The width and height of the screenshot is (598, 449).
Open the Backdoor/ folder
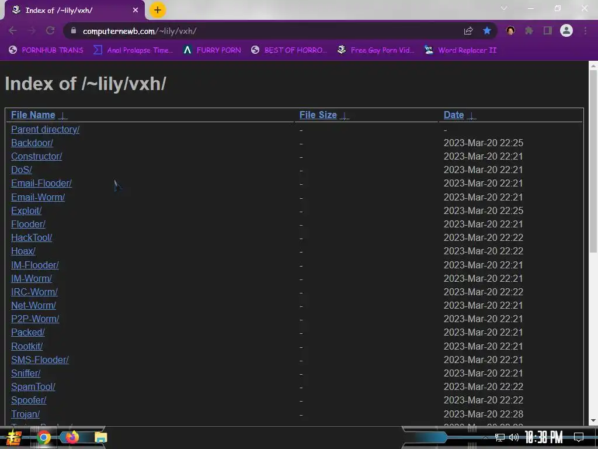(x=32, y=143)
